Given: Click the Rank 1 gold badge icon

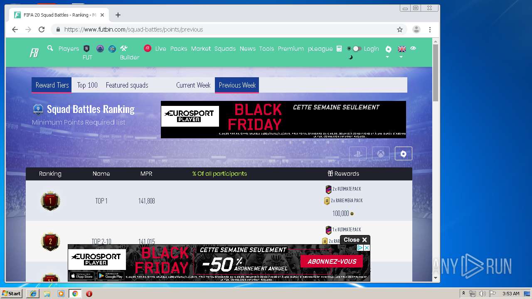Looking at the screenshot, I should click(x=50, y=201).
